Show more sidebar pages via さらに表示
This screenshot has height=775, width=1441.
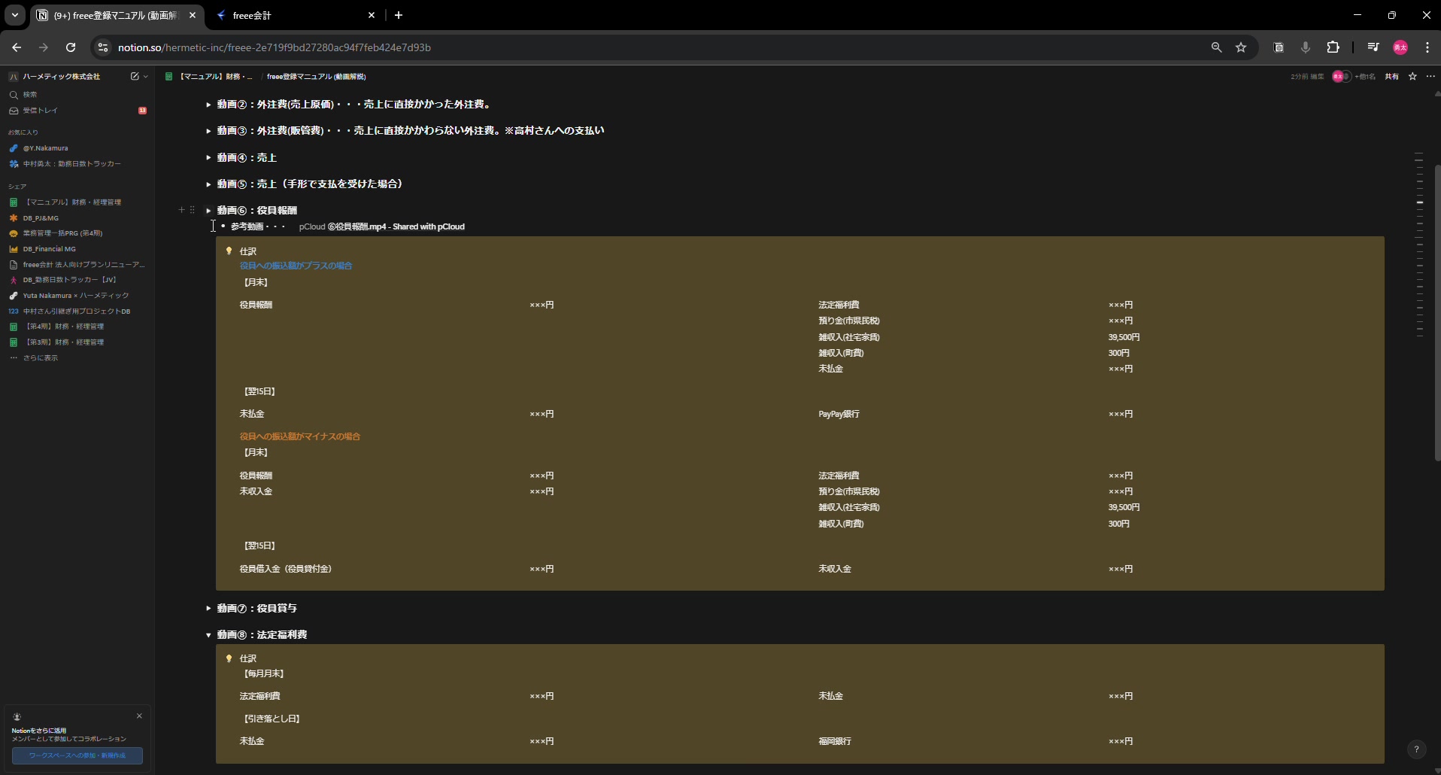(40, 358)
